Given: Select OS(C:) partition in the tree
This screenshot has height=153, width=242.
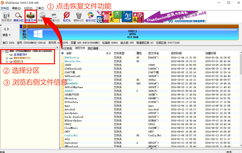Looking at the screenshot, I should tap(18, 61).
